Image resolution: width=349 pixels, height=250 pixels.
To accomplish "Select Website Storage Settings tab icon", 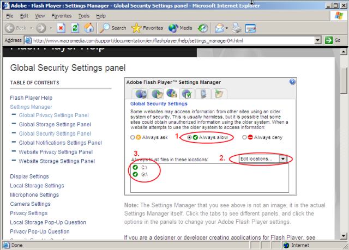I will click(x=219, y=94).
